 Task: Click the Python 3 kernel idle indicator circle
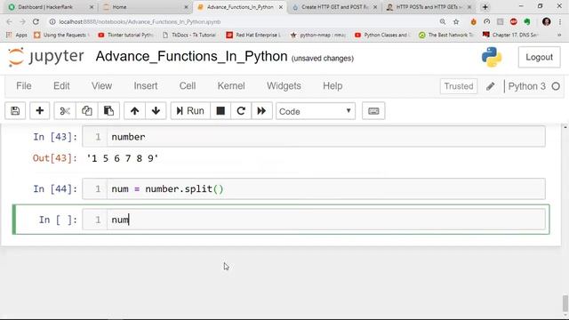(x=556, y=86)
